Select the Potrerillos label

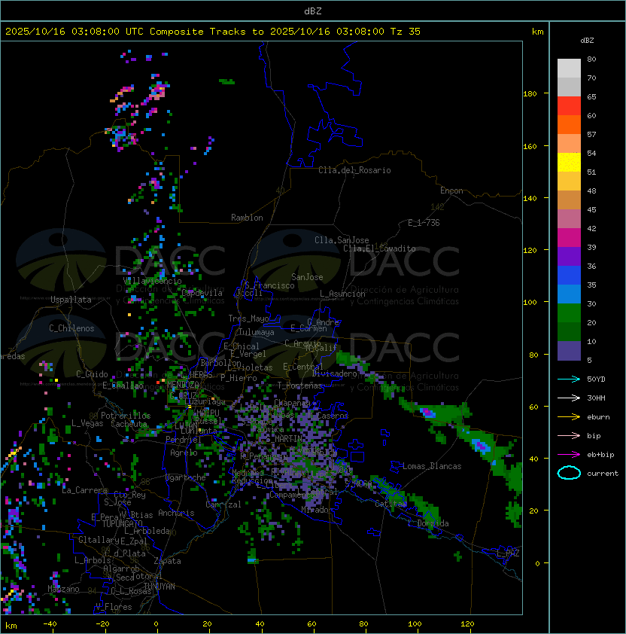tap(126, 416)
